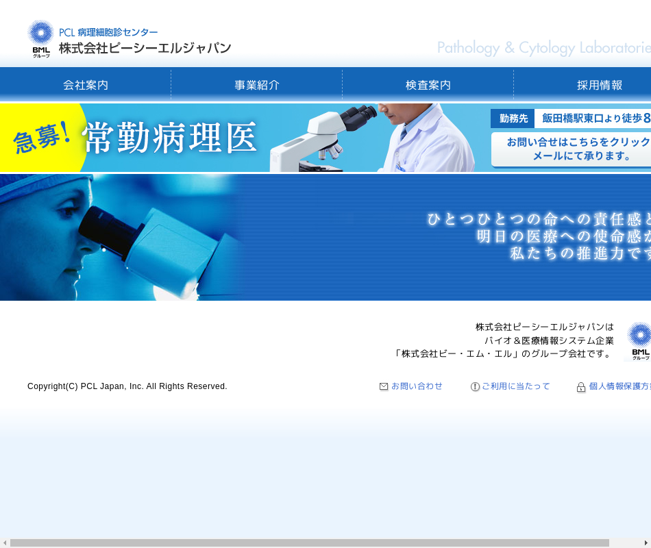Select 検査案内 in the navigation bar
This screenshot has height=548, width=651.
tap(428, 85)
